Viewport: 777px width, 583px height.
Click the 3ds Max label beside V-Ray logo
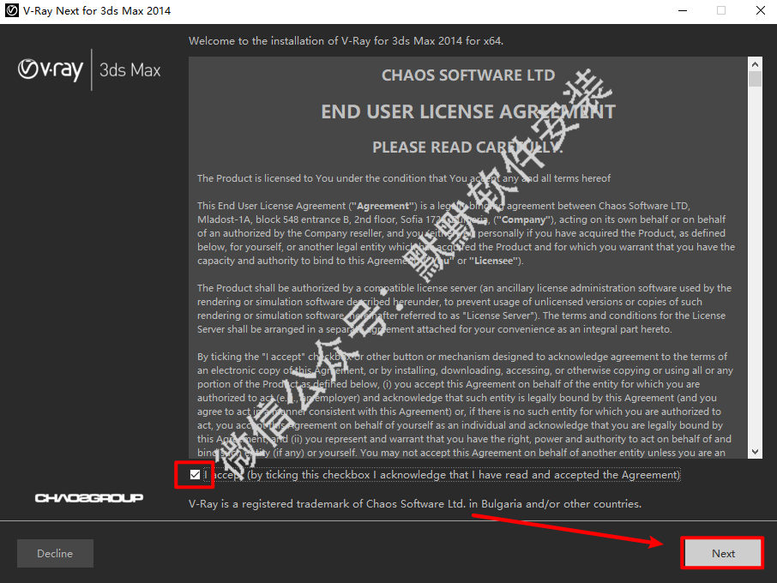tap(129, 70)
